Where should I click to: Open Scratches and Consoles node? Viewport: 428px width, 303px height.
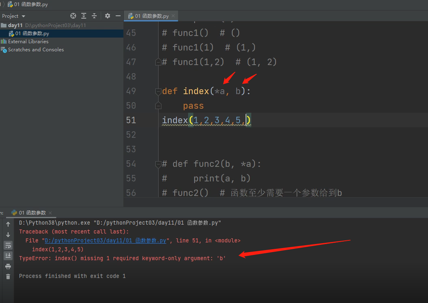pos(36,50)
